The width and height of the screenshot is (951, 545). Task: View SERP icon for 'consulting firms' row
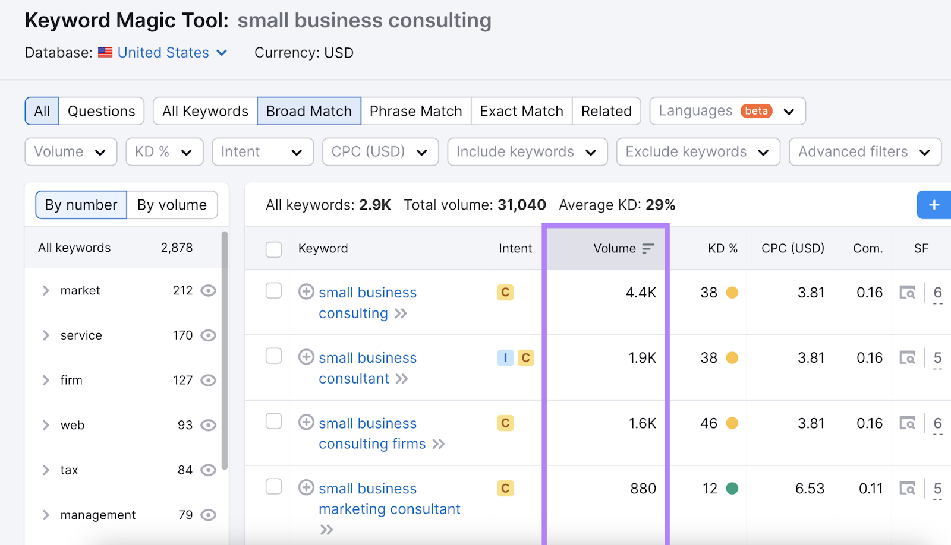point(907,423)
